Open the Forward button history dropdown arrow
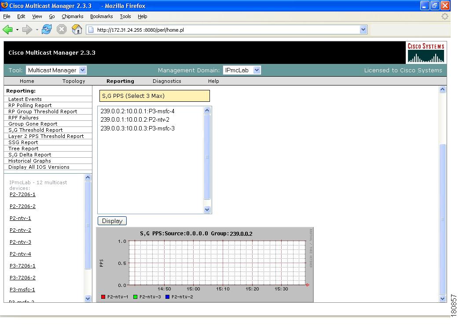The image size is (459, 327). 37,30
